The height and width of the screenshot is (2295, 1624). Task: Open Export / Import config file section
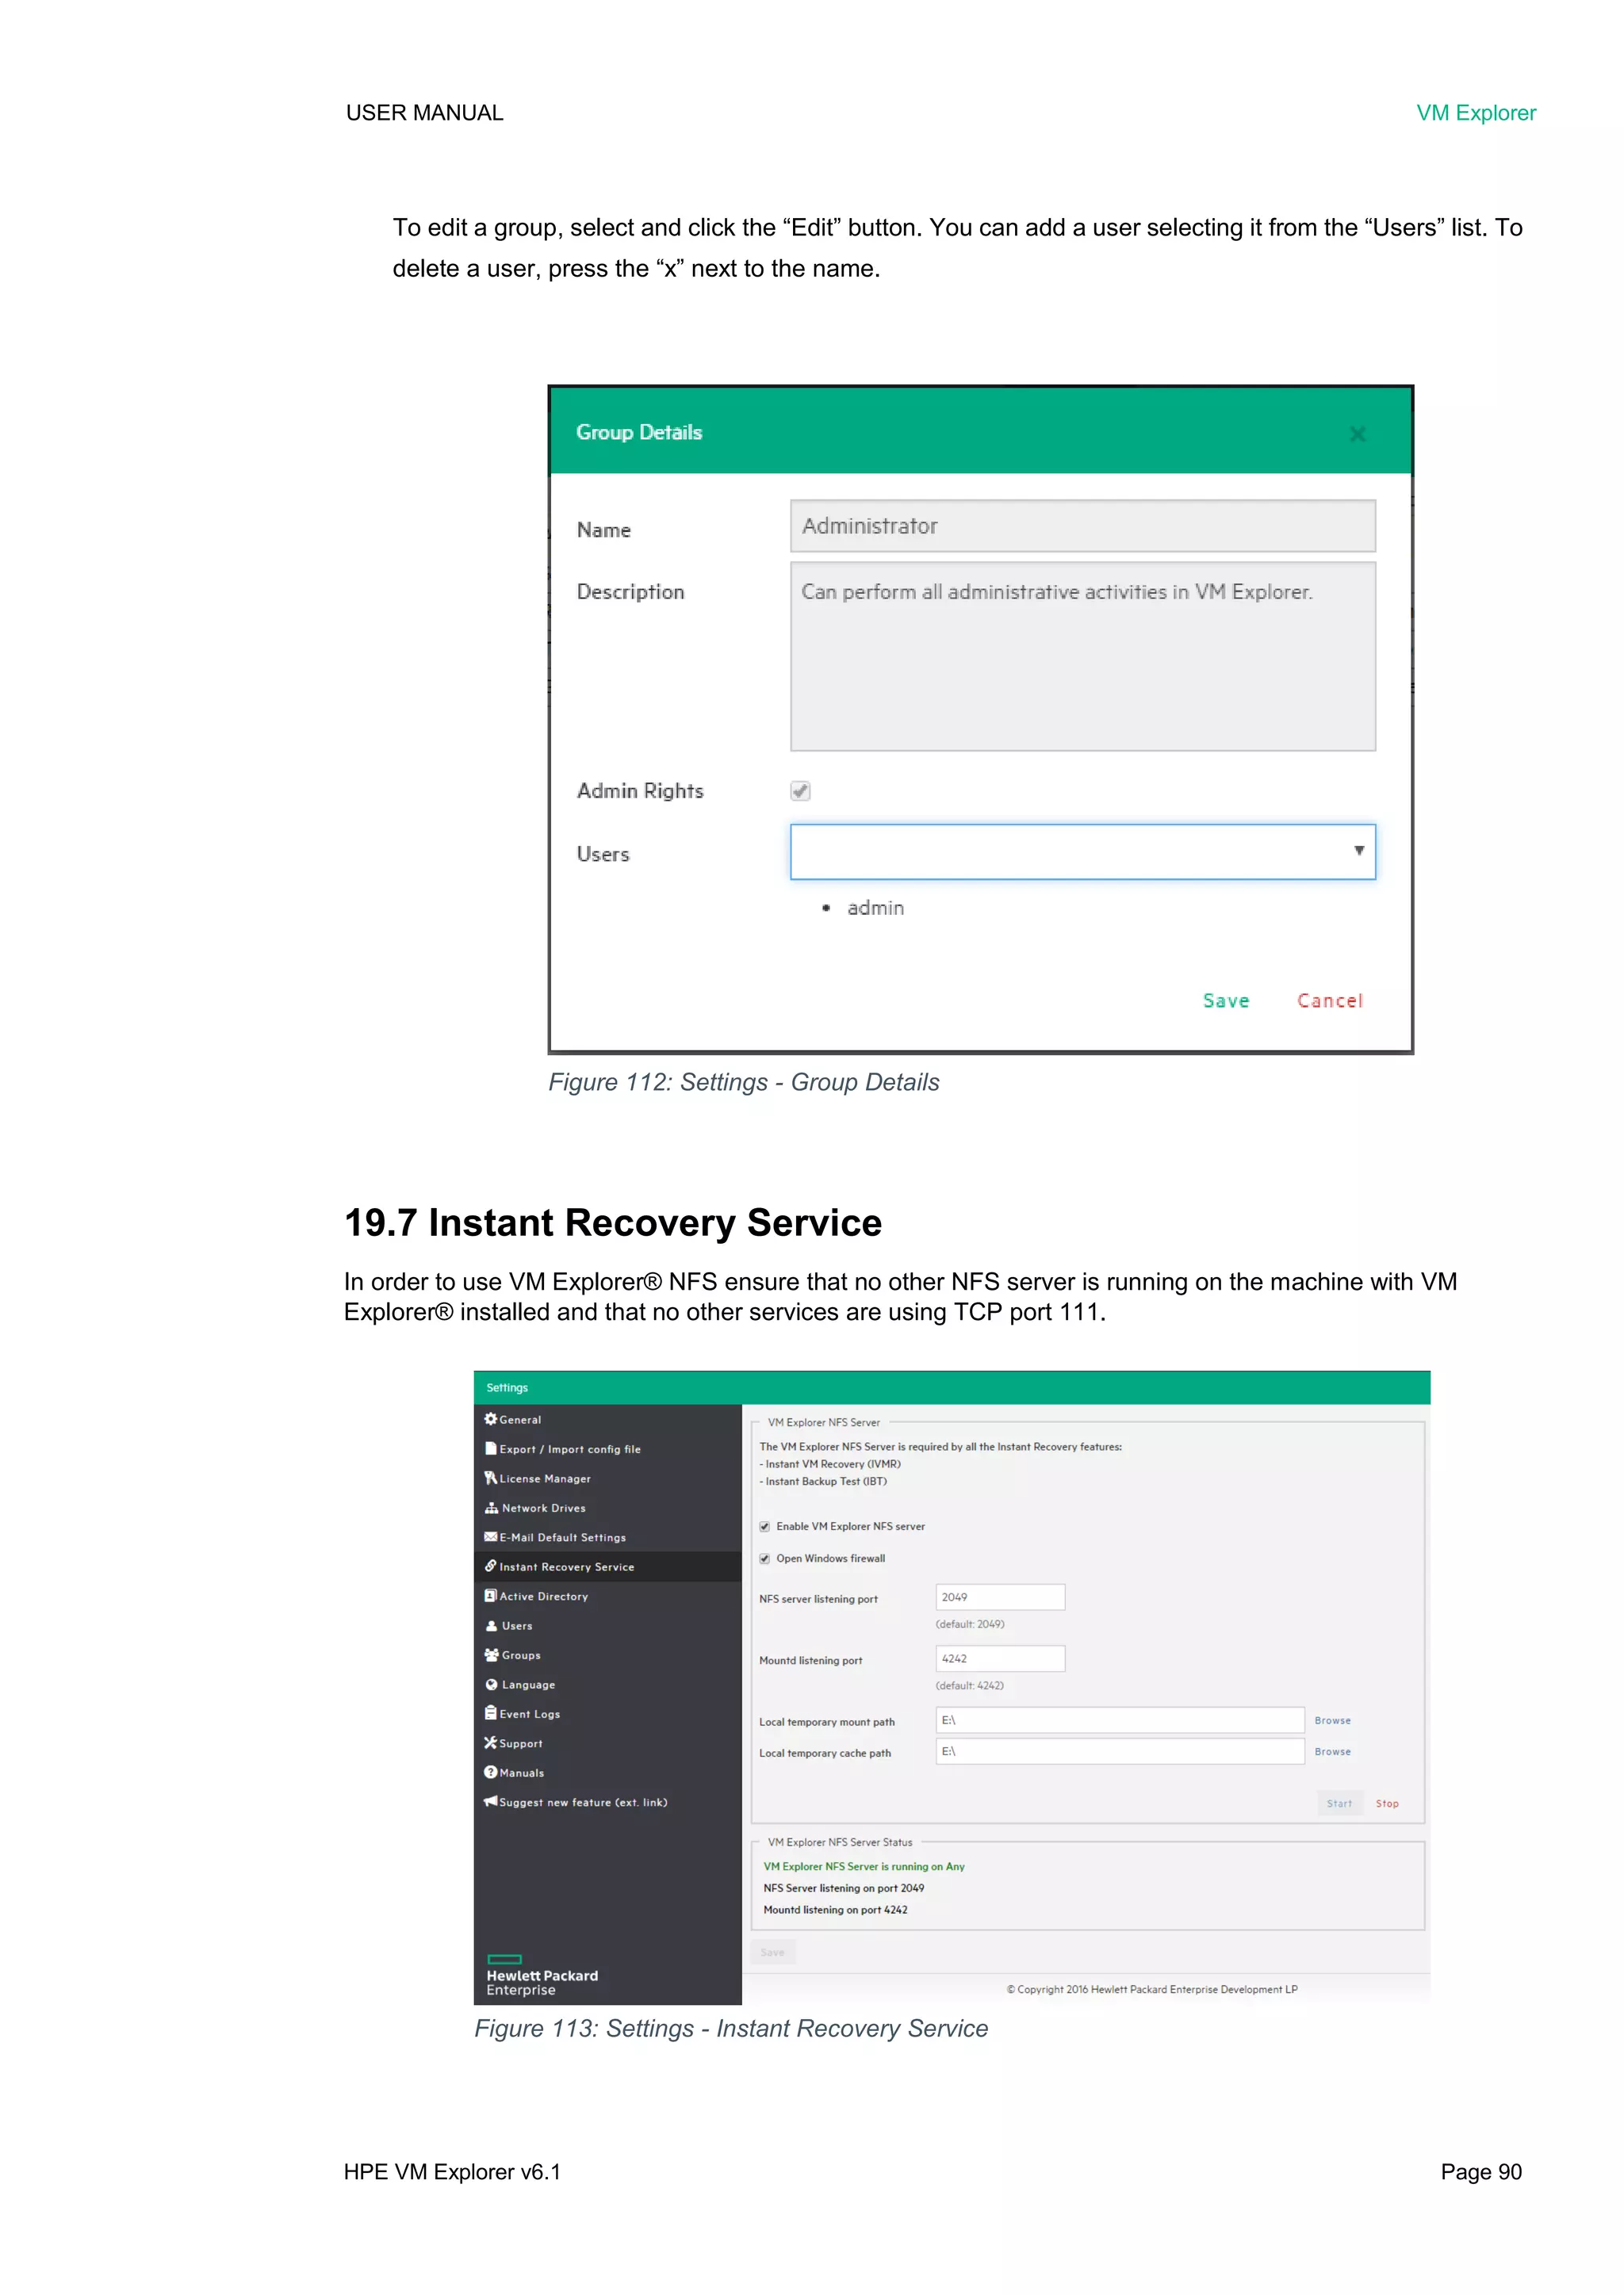click(570, 1449)
